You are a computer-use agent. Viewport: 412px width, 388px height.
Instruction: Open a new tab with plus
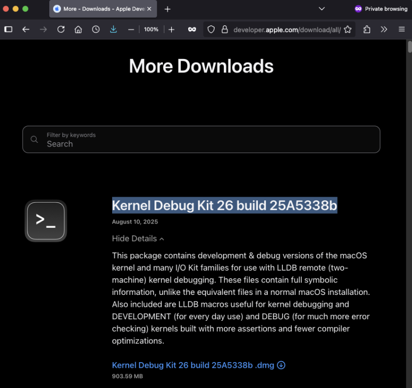(167, 9)
